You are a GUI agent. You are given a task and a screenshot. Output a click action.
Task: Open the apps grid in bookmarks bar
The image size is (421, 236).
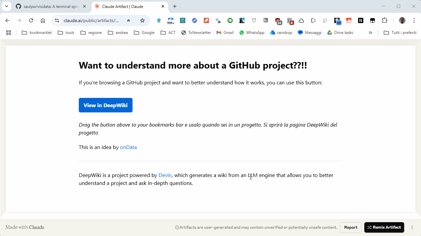[9, 33]
